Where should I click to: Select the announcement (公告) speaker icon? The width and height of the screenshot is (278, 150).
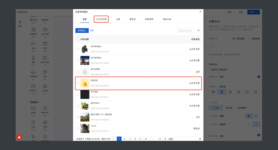(x=33, y=44)
